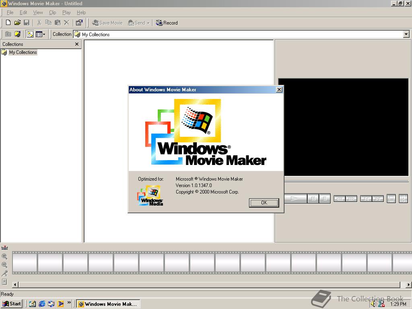Expand the quick launch overflow chevron
Screen dimensions: 412x309
(x=69, y=303)
